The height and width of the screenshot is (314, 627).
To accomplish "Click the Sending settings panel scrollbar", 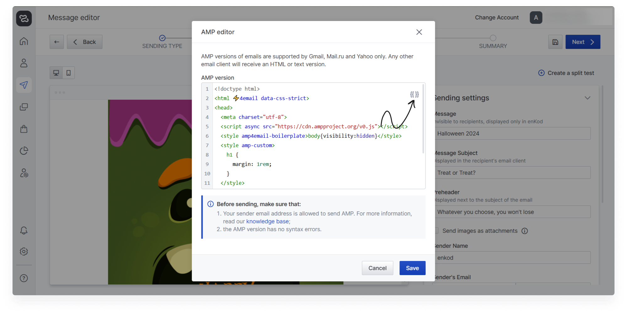I will click(602, 144).
